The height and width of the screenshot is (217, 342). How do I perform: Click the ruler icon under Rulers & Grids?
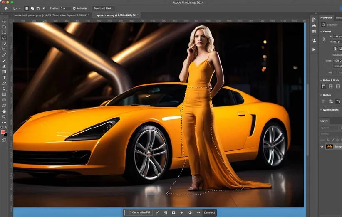coord(324,86)
